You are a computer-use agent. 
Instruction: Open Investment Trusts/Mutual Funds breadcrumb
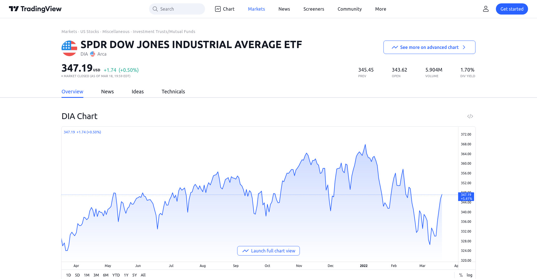point(164,32)
